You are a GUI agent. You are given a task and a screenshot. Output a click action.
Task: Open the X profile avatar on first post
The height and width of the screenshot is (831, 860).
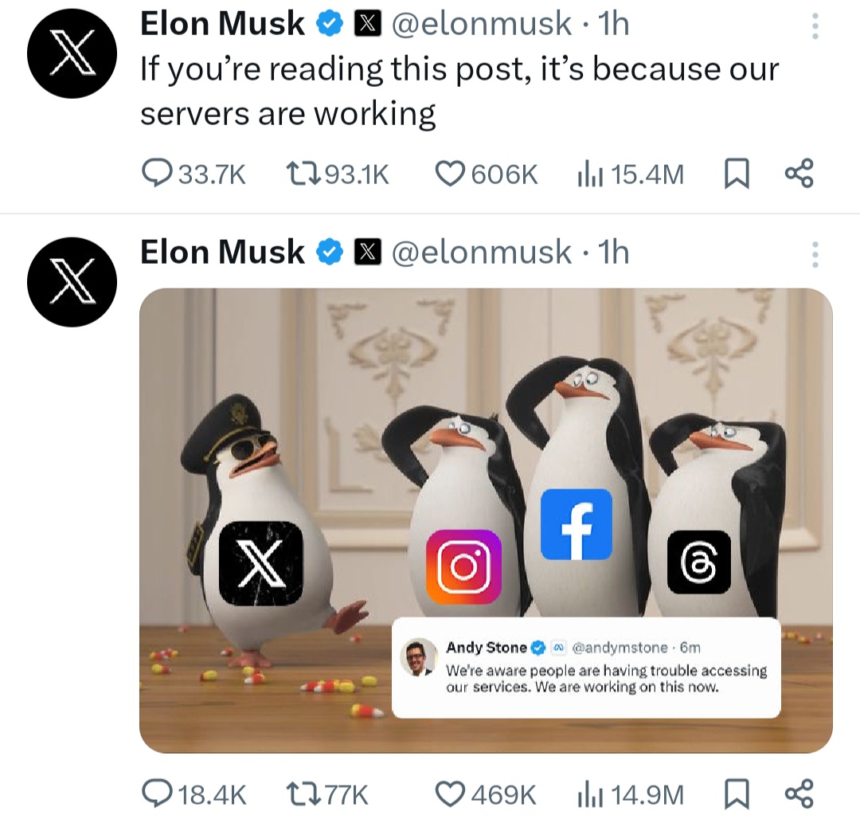[x=72, y=53]
